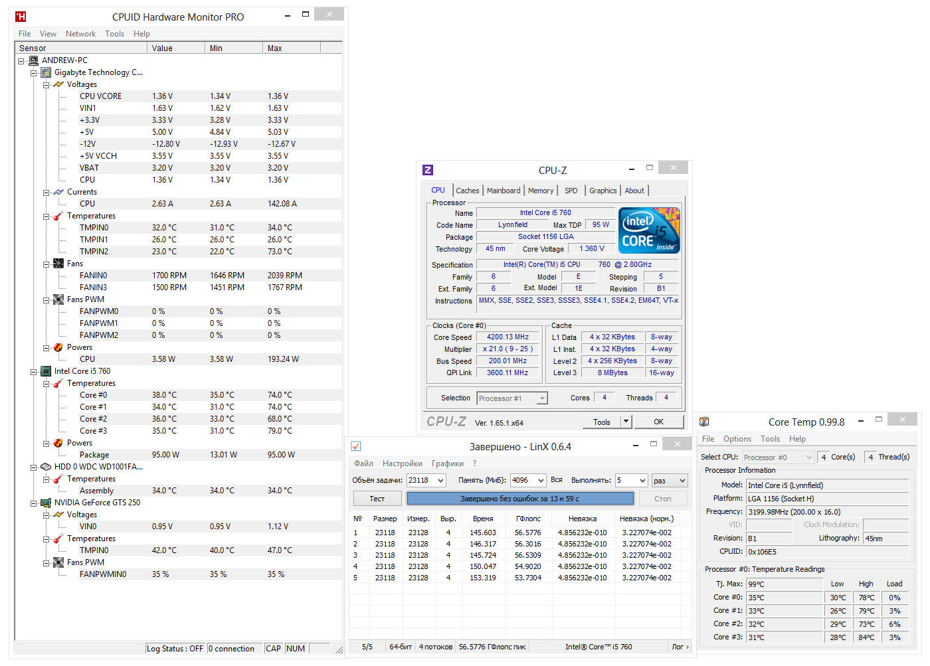Click the 'Log Status : OFF' status bar entry

(175, 649)
